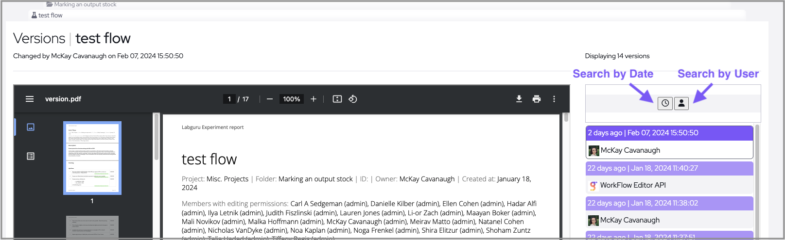Search versions by user icon

point(681,103)
